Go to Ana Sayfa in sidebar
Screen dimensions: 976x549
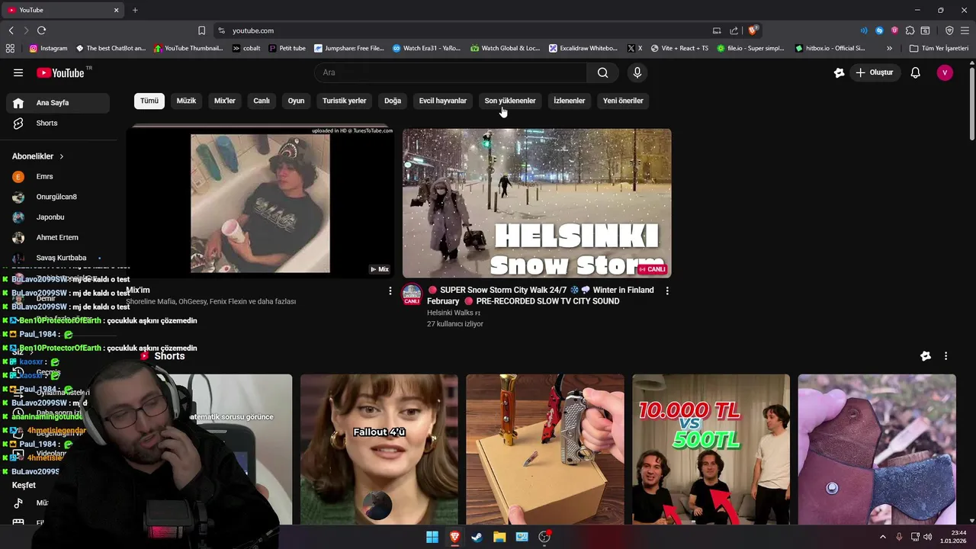[58, 103]
